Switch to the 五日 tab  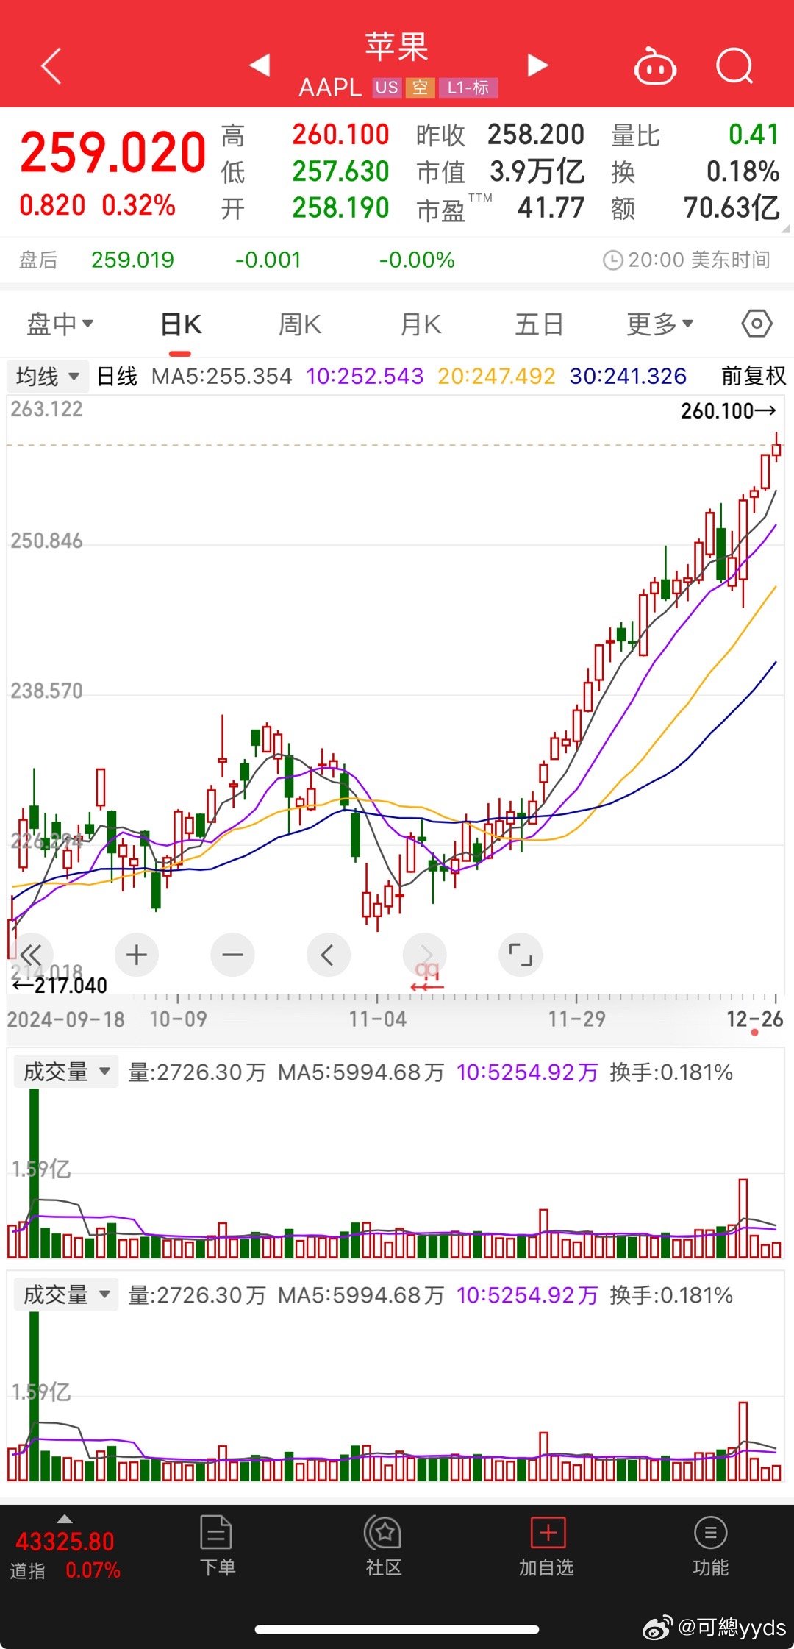click(x=539, y=324)
